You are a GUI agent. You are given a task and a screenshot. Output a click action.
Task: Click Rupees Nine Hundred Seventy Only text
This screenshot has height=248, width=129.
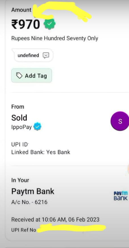pos(55,38)
